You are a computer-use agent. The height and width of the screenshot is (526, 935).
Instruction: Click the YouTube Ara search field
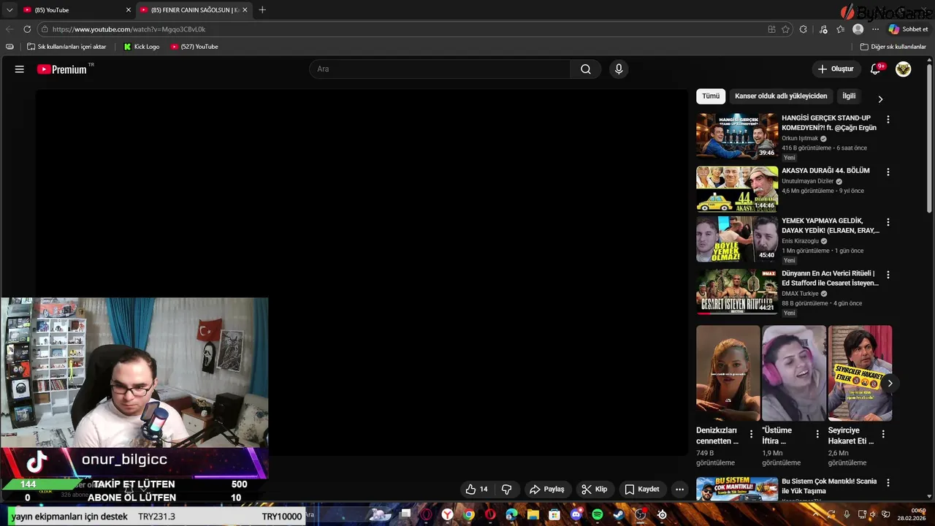click(x=440, y=69)
